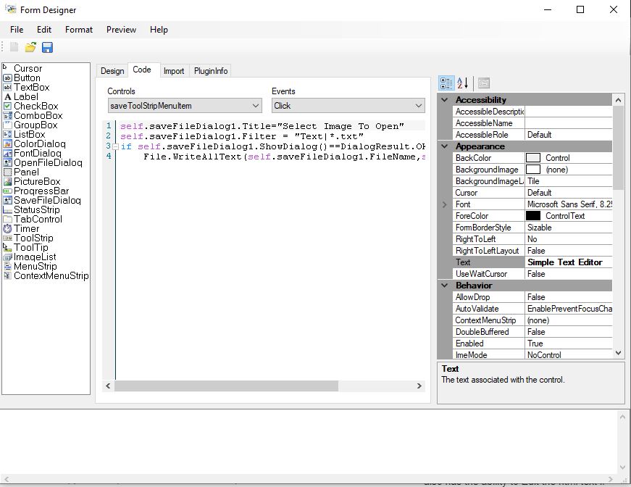Screen dimensions: 631x487
Task: Select the Cursor pointer tool in toolbox
Action: coord(28,68)
